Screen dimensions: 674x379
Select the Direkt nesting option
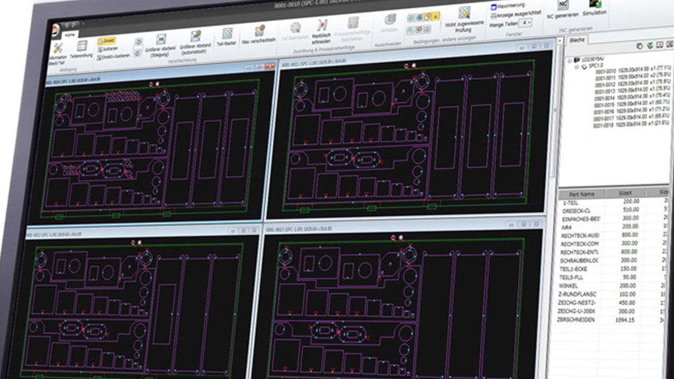click(x=107, y=40)
